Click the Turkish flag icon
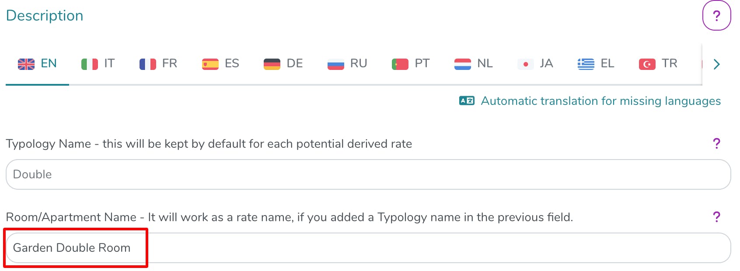Viewport: 740px width, 271px height. 647,64
